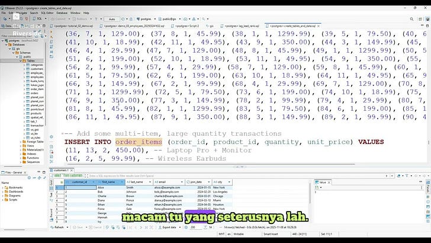Screen dimensions: 431x243
Task: Open the active schema public@gis selector
Action: coord(169,19)
